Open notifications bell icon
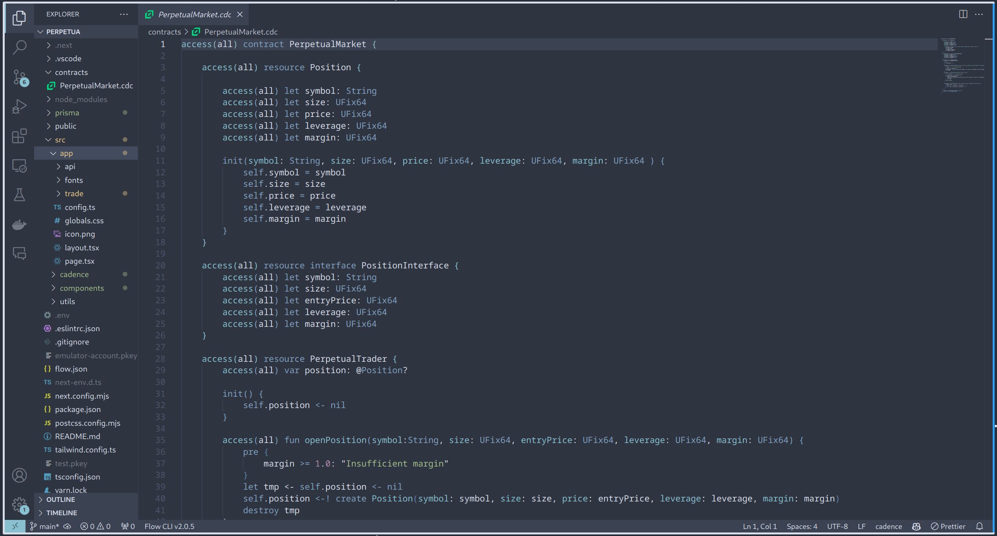 pyautogui.click(x=979, y=526)
